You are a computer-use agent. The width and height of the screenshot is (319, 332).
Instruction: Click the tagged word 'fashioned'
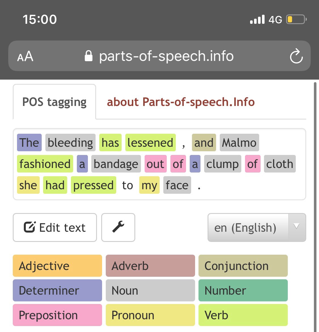pyautogui.click(x=45, y=164)
